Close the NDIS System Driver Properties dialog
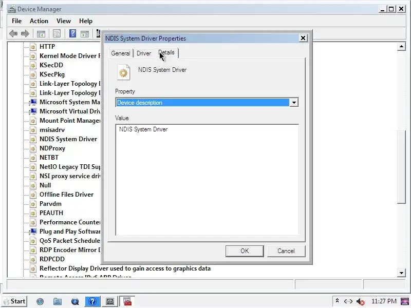The height and width of the screenshot is (308, 411). [x=303, y=38]
